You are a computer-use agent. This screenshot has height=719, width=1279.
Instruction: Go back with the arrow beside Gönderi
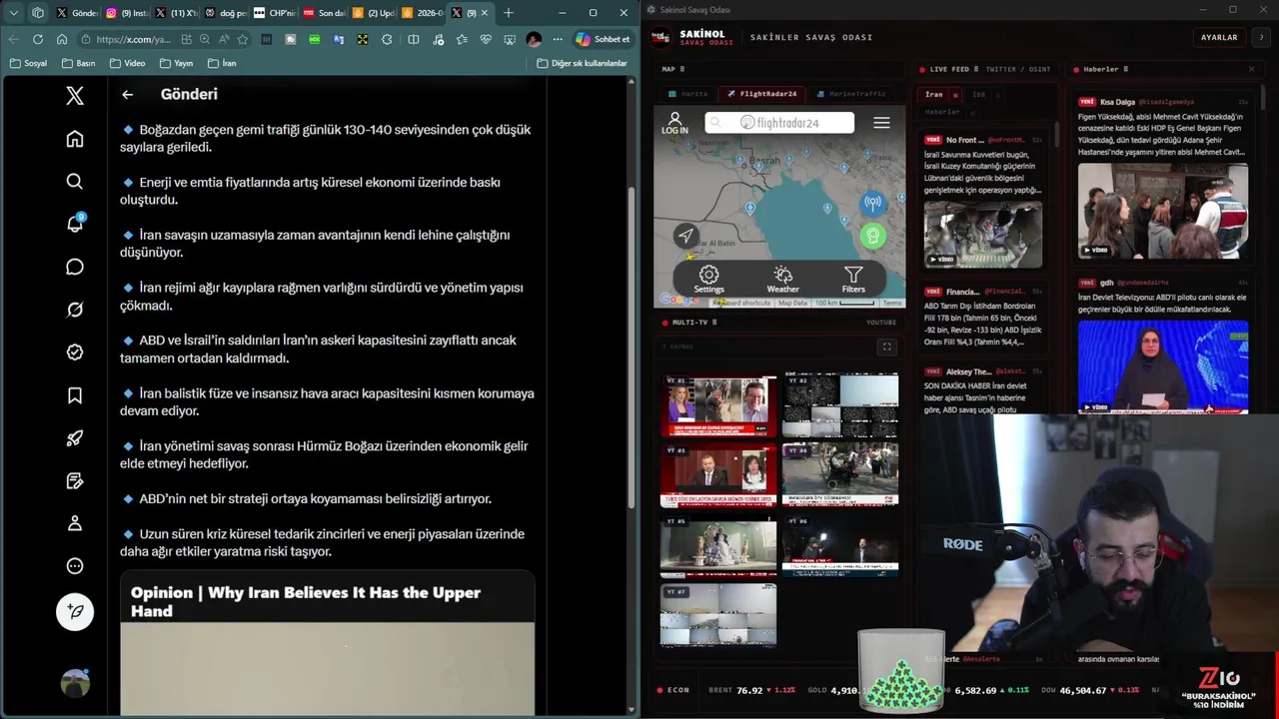pyautogui.click(x=127, y=94)
